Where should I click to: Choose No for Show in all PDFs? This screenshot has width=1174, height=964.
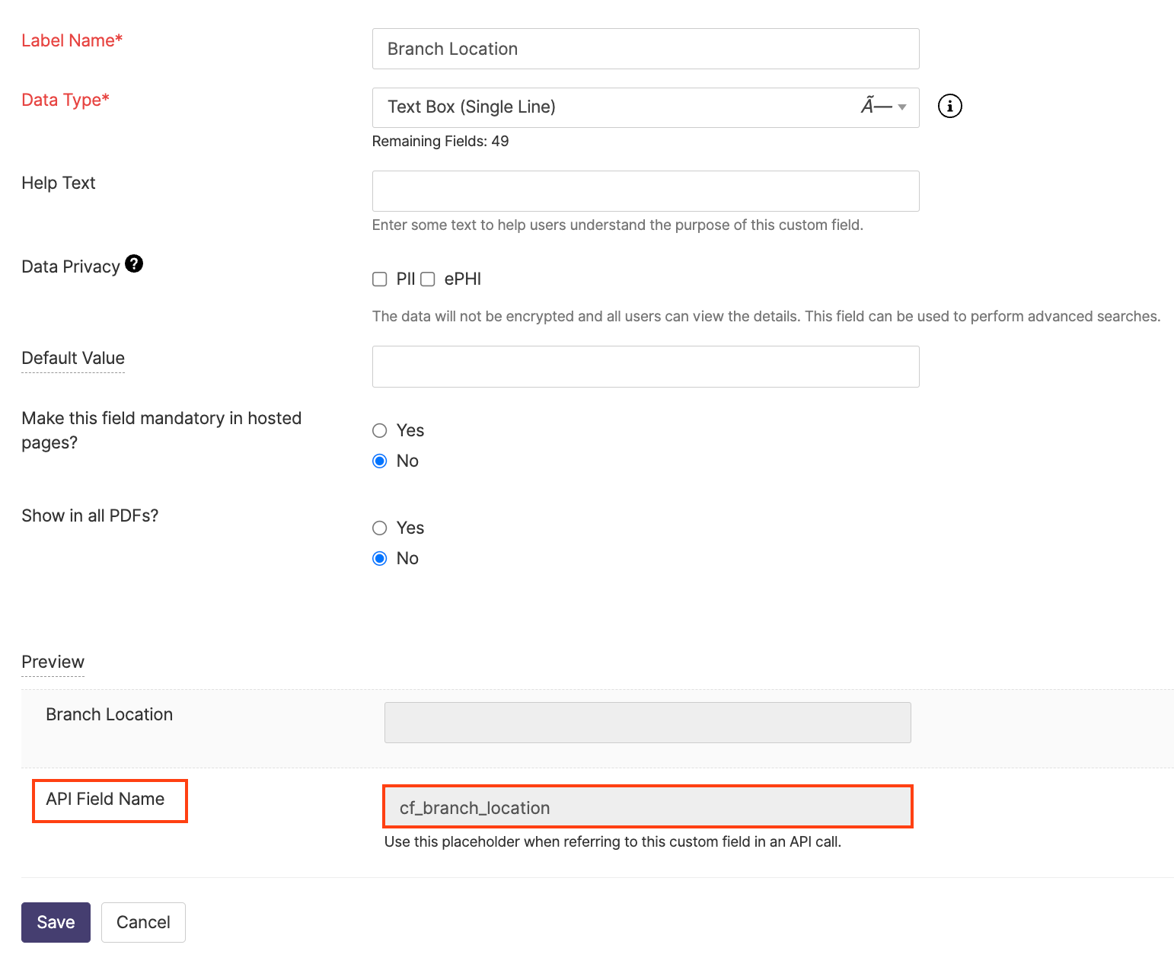380,559
